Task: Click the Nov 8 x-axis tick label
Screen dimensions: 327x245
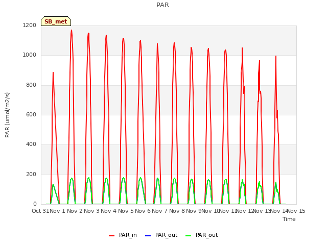Action: pos(177,211)
